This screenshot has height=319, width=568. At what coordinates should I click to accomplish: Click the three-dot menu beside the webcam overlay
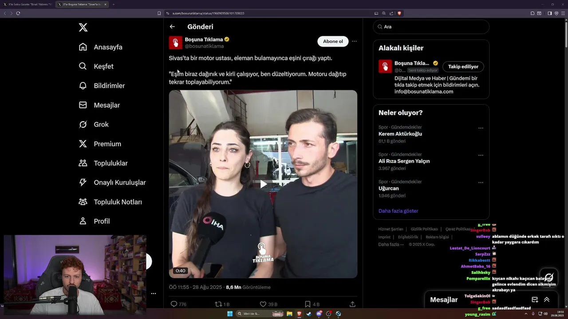pyautogui.click(x=153, y=293)
